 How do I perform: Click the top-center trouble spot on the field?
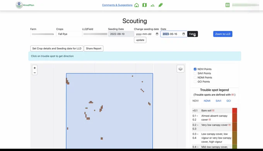click(x=132, y=76)
